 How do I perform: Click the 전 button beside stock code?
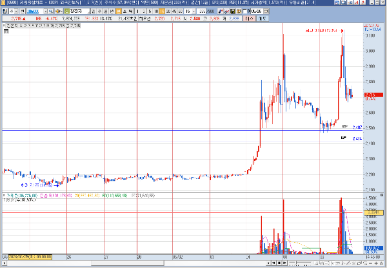22,12
